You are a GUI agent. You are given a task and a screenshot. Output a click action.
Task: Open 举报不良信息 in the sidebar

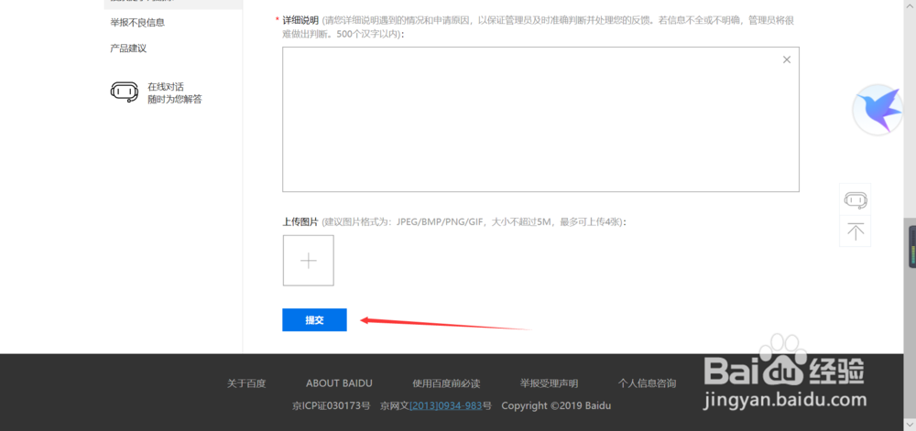click(x=137, y=23)
